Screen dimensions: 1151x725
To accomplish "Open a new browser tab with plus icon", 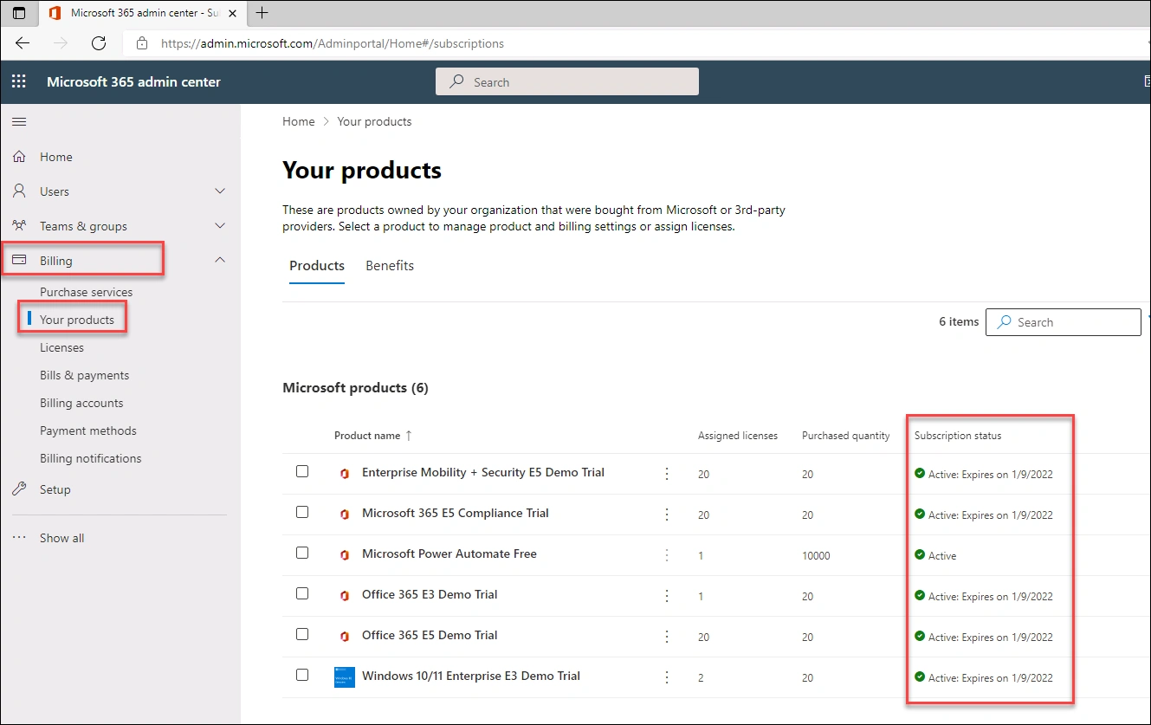I will pyautogui.click(x=262, y=13).
